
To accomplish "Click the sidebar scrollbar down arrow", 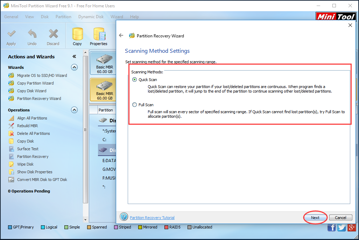I will pos(85,220).
